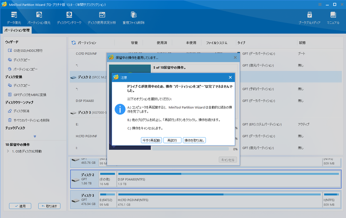346x218 pixels.
Task: Start OSをSSD/HDDに移行 wizard
Action: 25,50
